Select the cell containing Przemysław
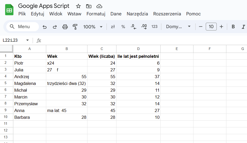 pyautogui.click(x=30, y=104)
